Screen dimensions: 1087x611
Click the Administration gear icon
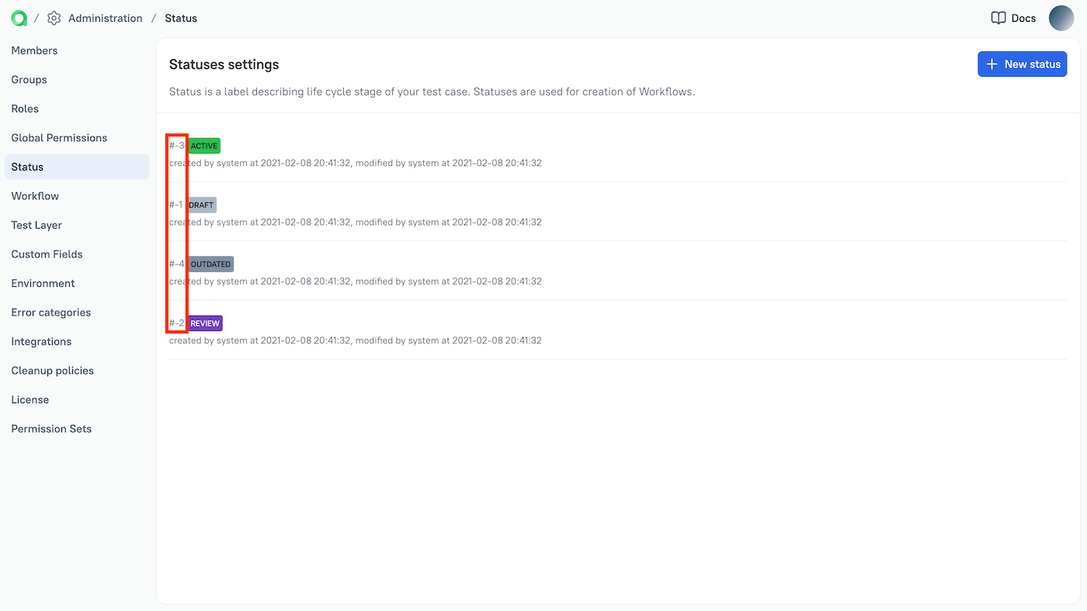pos(53,18)
